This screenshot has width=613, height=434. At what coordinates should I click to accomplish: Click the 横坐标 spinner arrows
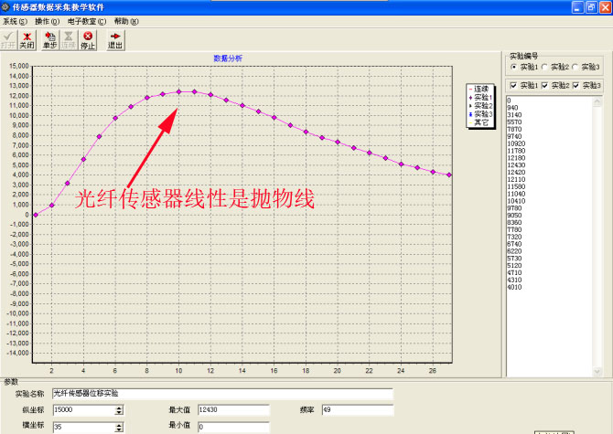point(119,427)
